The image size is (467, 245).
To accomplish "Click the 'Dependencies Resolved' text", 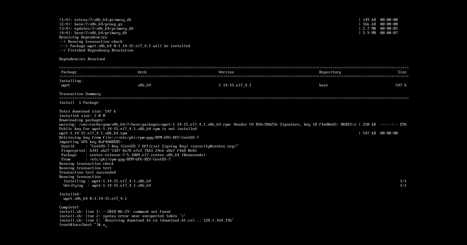I will (x=82, y=59).
